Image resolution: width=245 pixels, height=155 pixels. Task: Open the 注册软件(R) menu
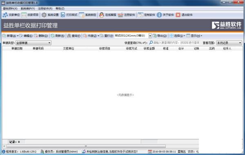tap(45, 9)
